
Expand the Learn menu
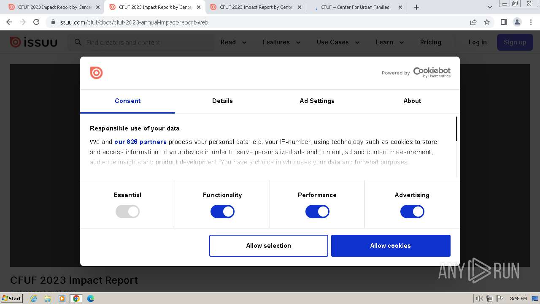390,42
